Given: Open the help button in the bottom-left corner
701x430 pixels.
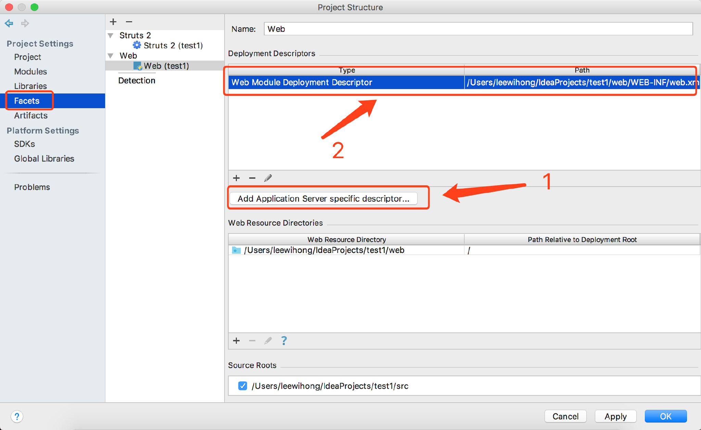Looking at the screenshot, I should [x=17, y=416].
